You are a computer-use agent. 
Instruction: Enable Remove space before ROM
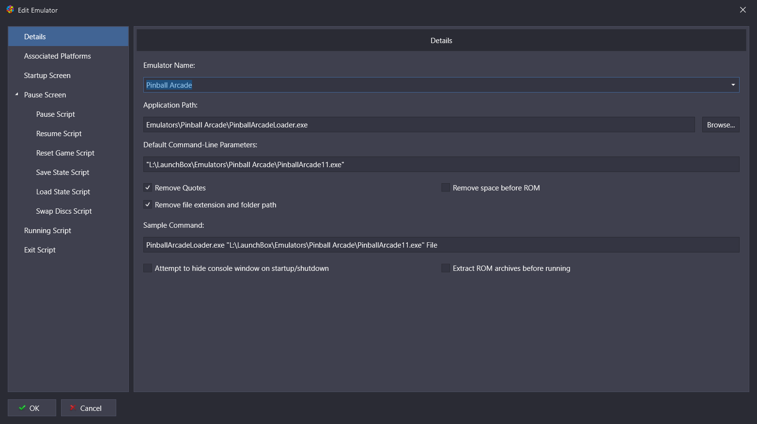[446, 188]
